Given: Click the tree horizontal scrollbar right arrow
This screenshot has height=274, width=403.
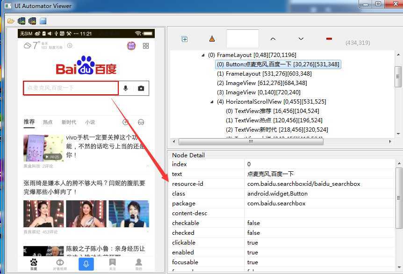Looking at the screenshot, I should (x=390, y=141).
